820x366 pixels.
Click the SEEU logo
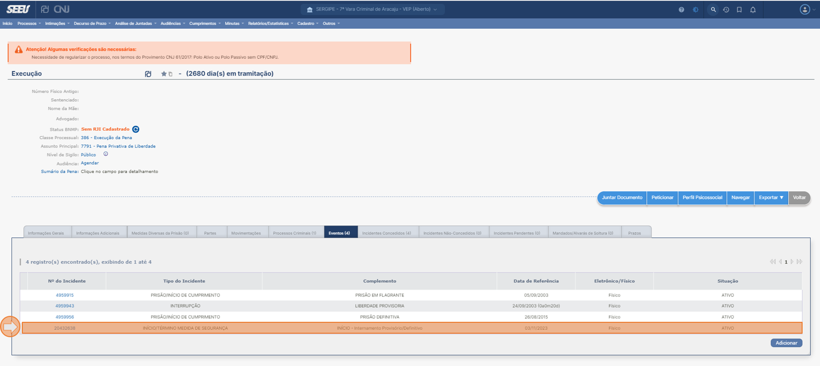pos(18,9)
